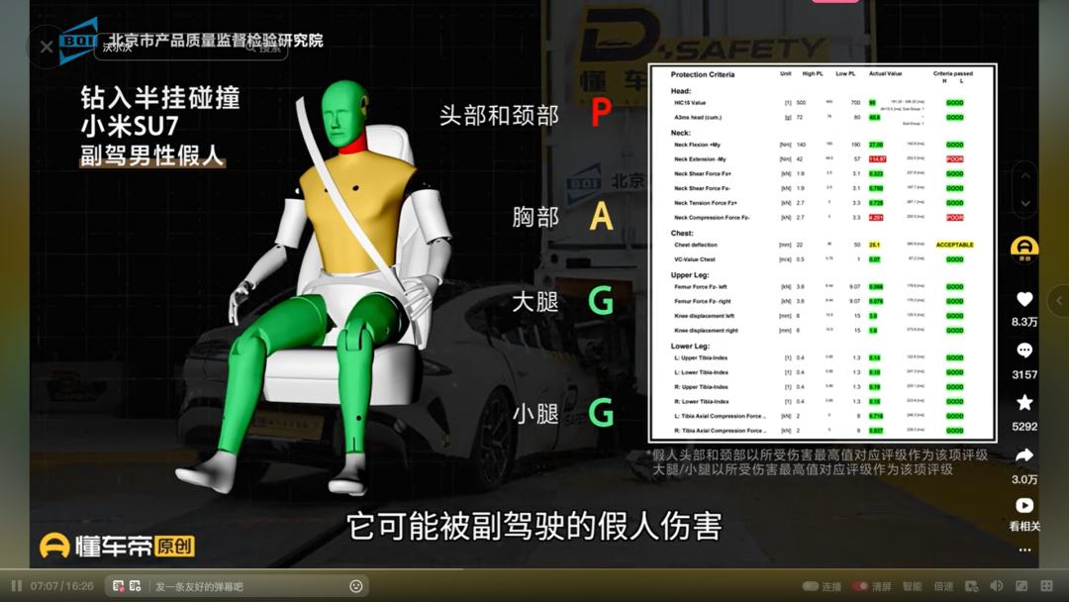Toggle mute with the volume icon

[x=997, y=586]
